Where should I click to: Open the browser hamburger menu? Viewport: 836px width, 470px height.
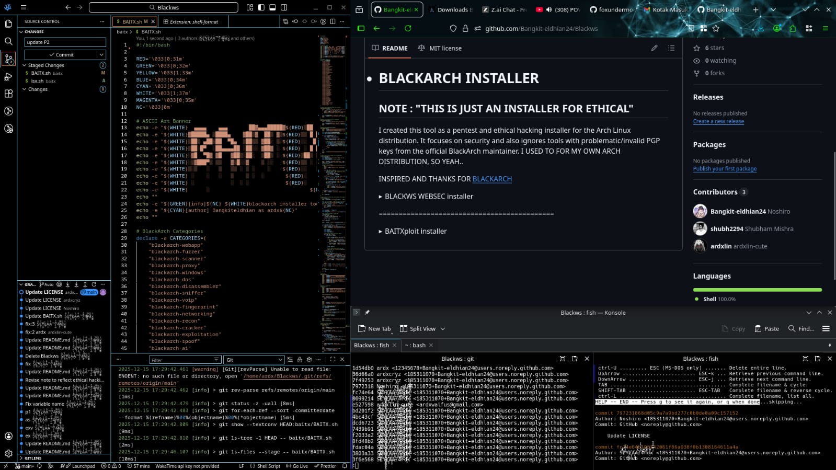point(826,28)
